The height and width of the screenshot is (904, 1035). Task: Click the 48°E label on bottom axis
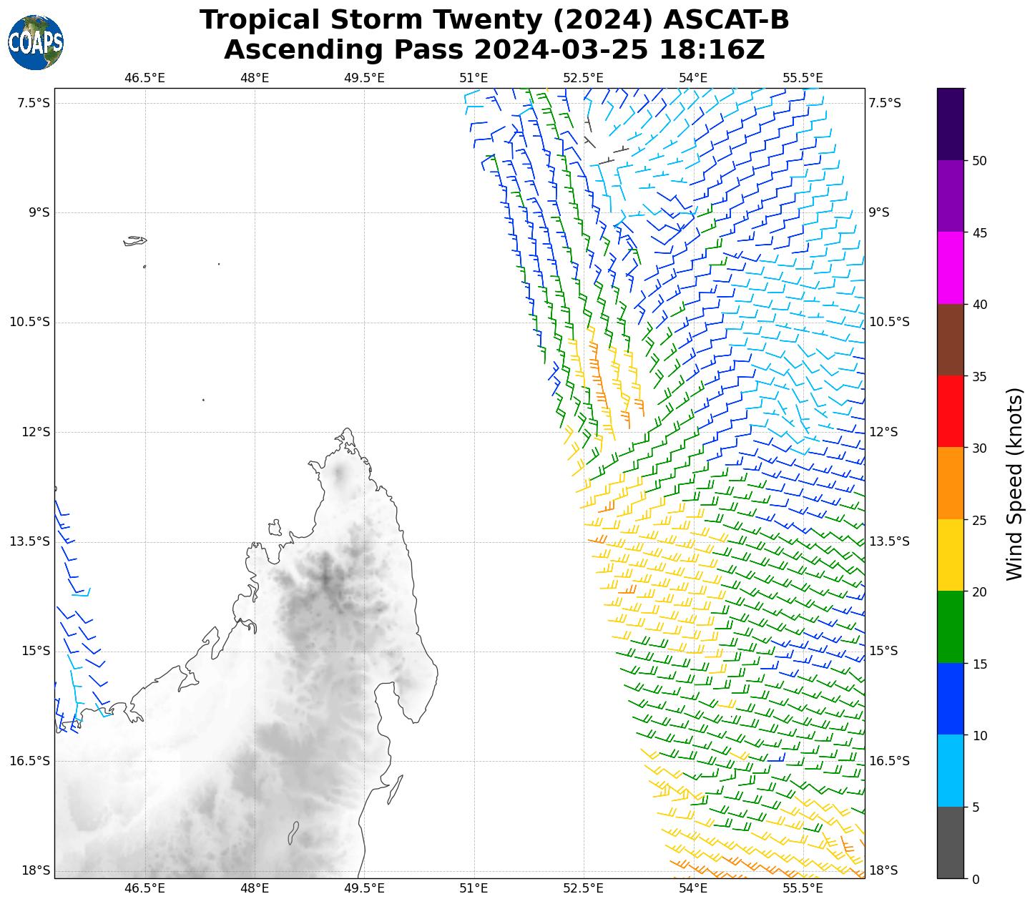tap(255, 888)
